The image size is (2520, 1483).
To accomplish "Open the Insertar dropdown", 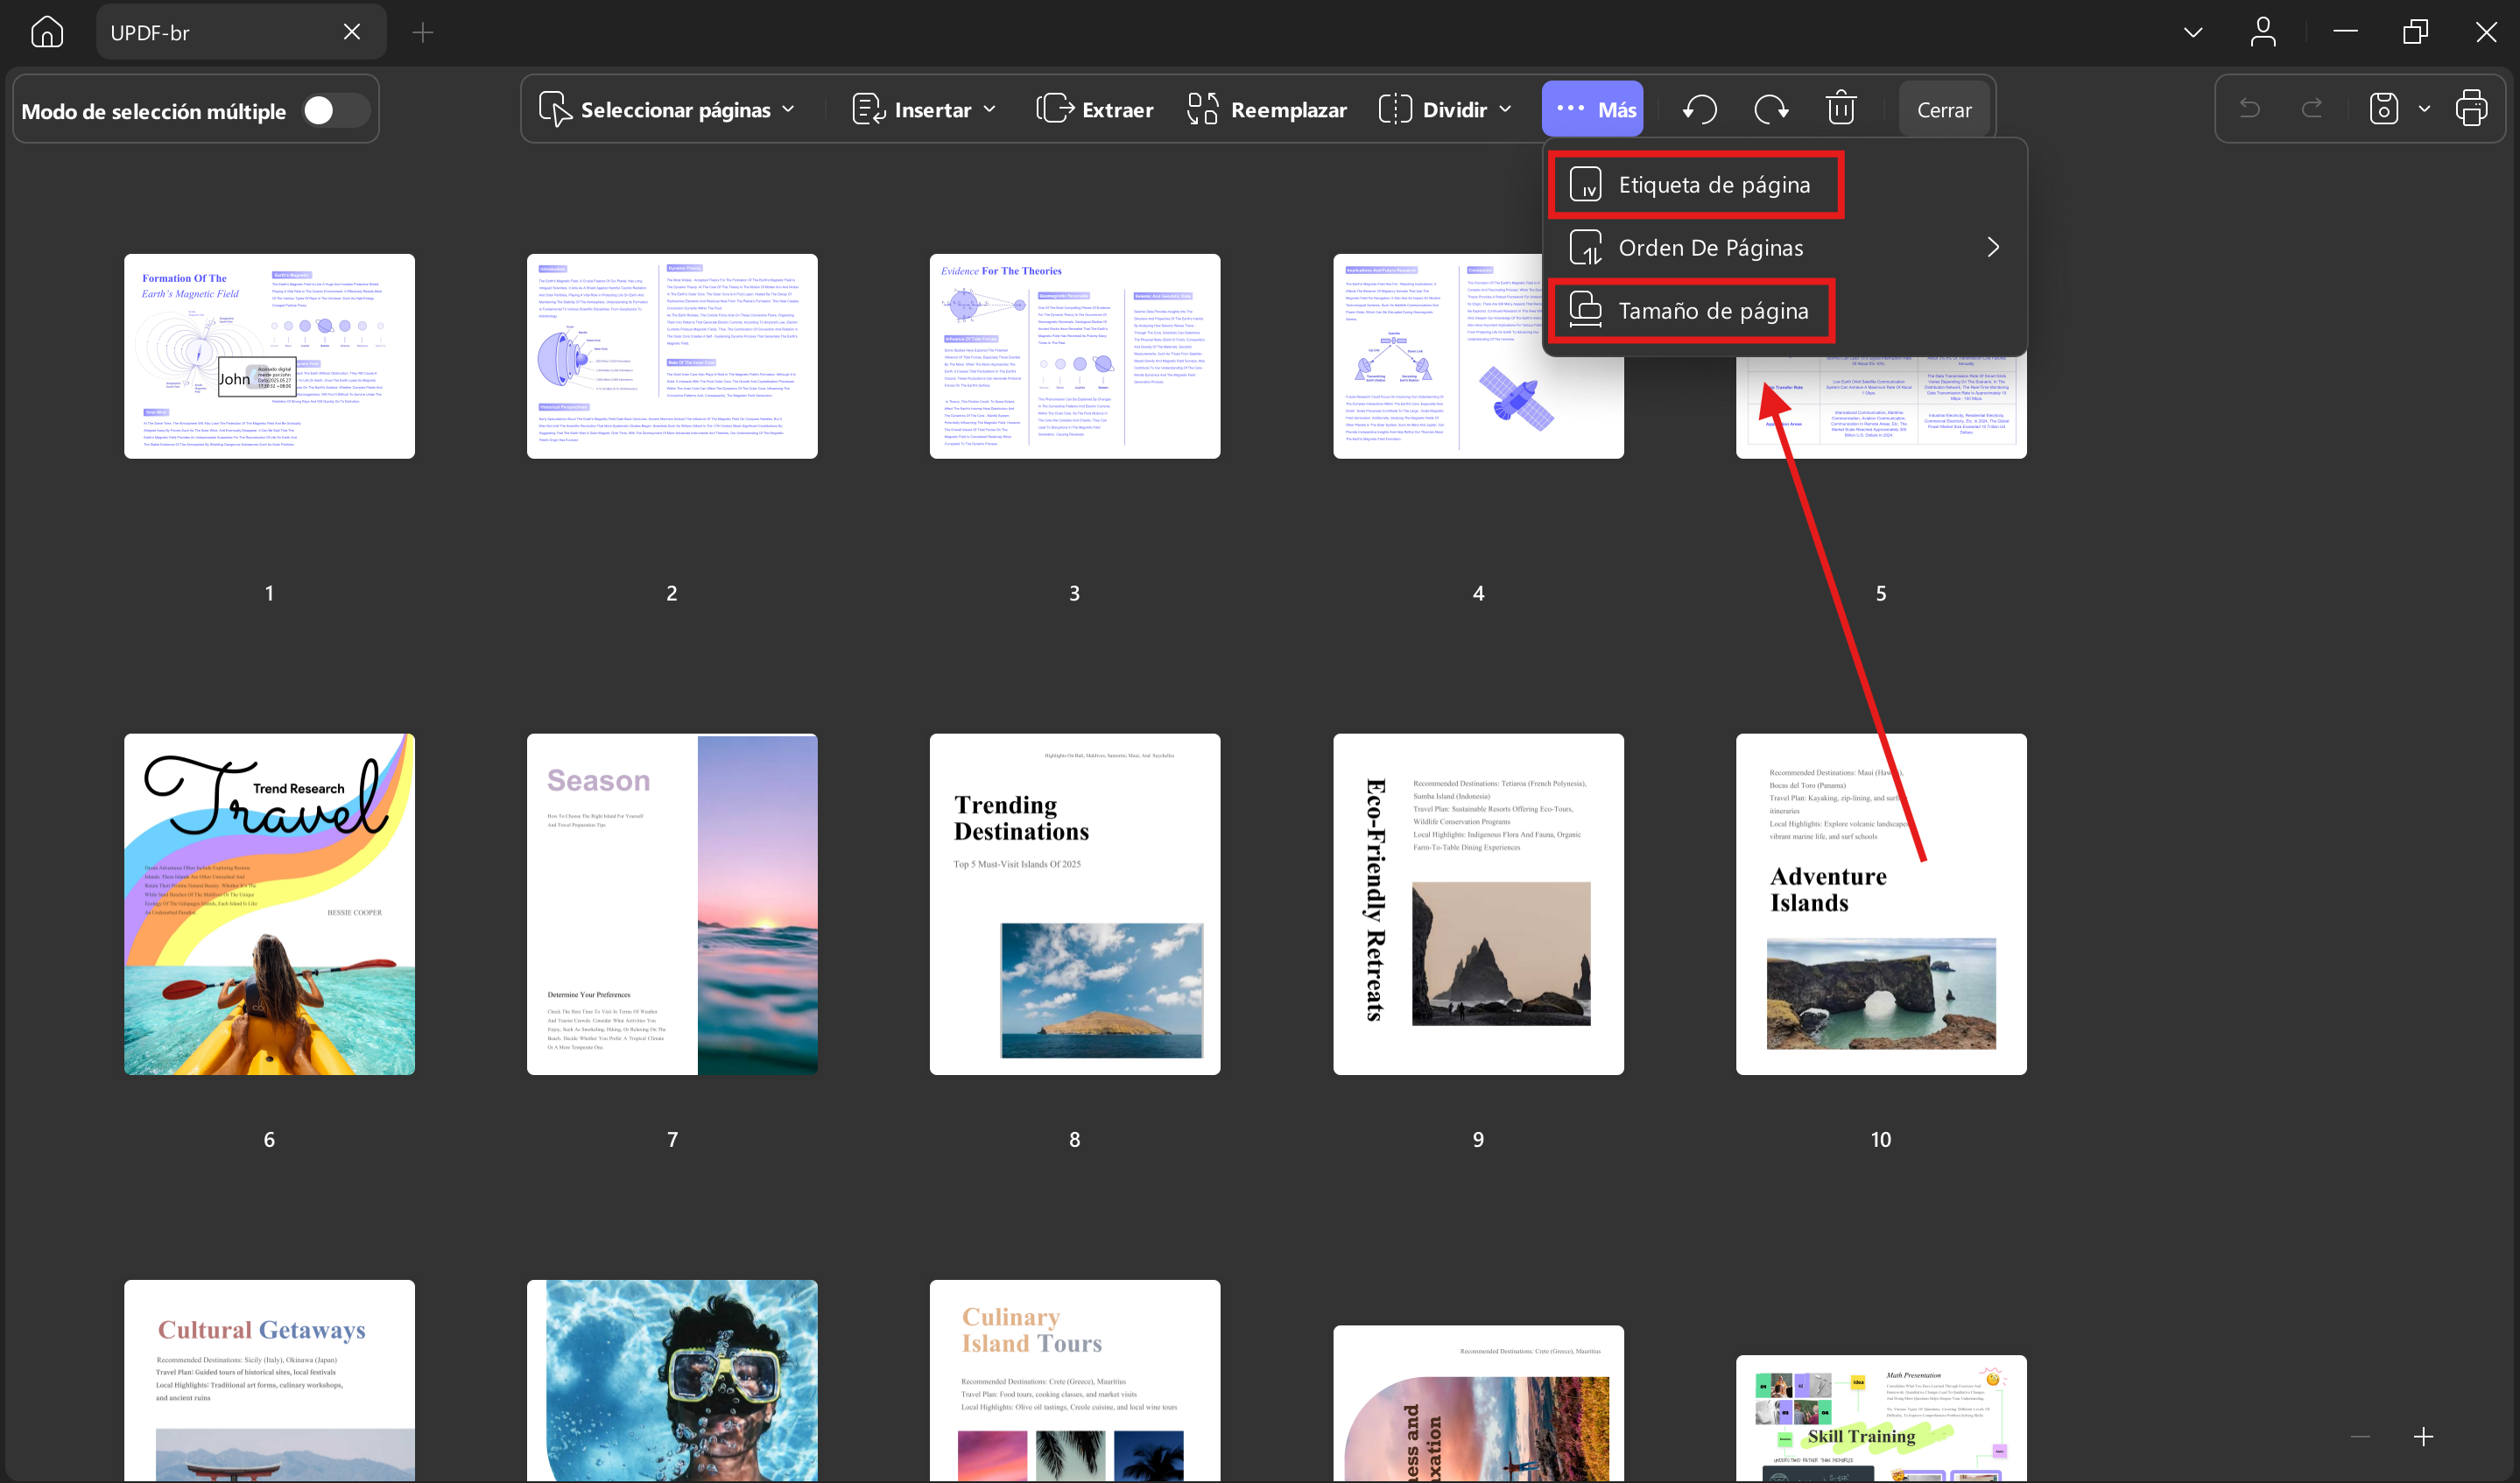I will [924, 109].
